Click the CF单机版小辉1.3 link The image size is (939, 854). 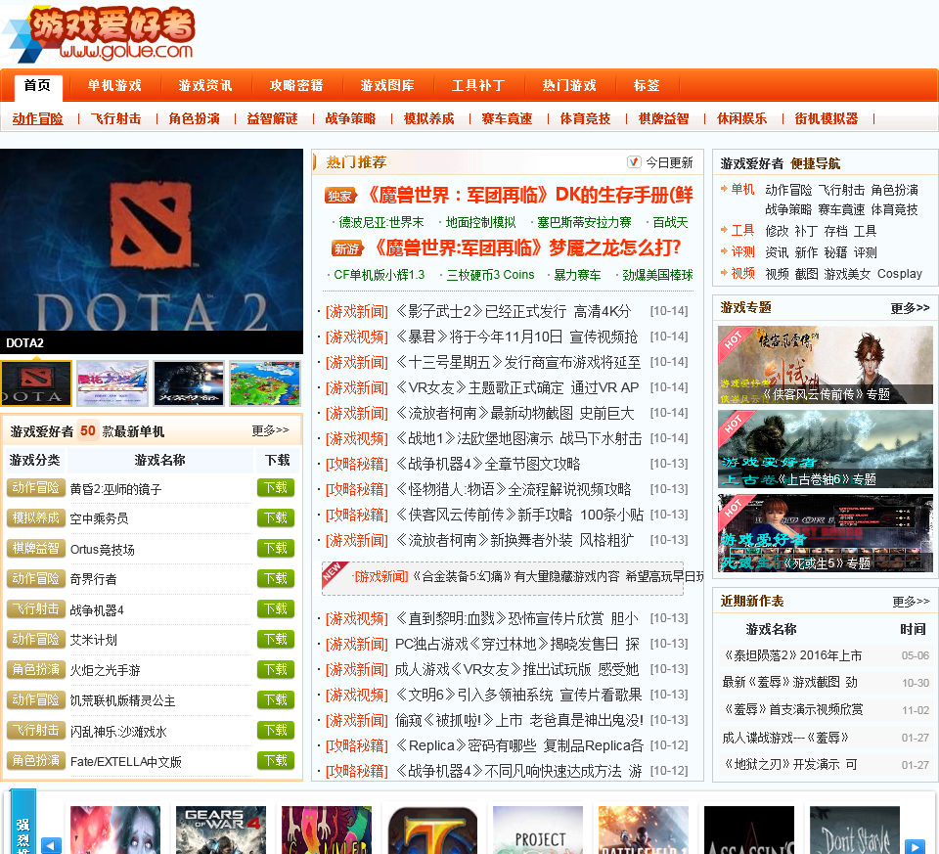[x=380, y=275]
